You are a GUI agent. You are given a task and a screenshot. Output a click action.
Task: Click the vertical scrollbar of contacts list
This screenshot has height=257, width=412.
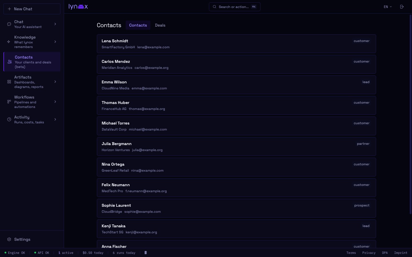pos(410,114)
